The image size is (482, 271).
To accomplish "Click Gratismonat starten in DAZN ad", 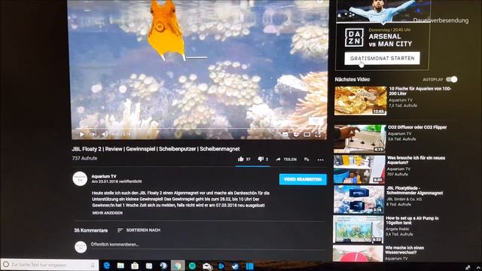I will 382,59.
